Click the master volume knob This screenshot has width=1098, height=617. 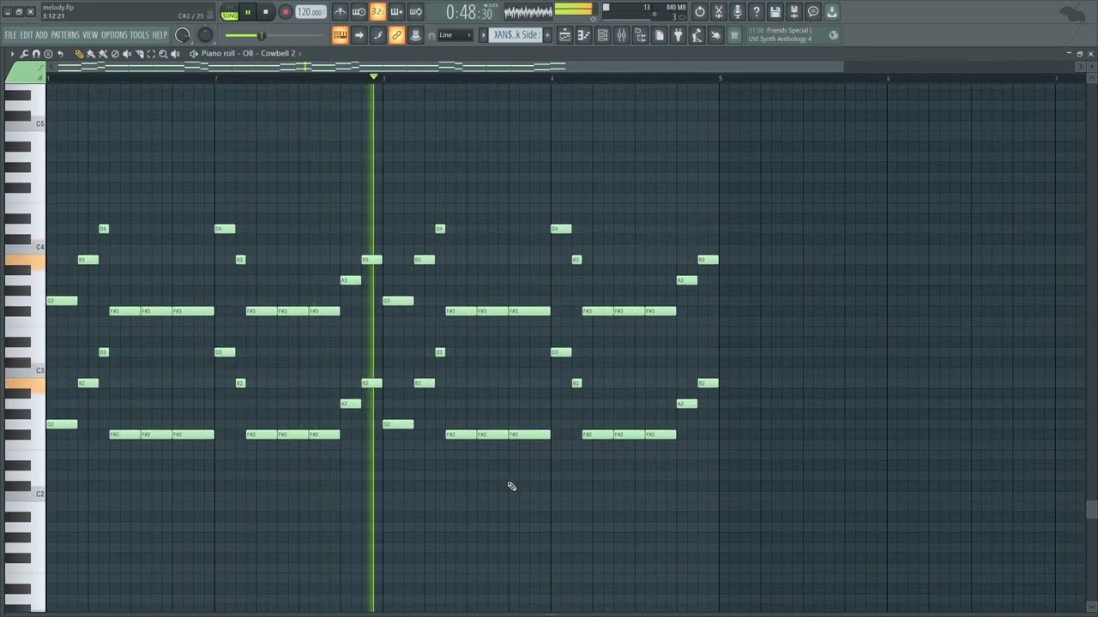click(183, 35)
